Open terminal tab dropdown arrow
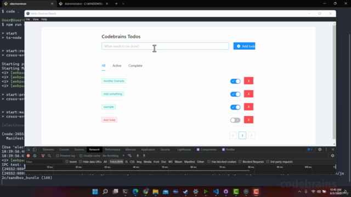 point(123,4)
